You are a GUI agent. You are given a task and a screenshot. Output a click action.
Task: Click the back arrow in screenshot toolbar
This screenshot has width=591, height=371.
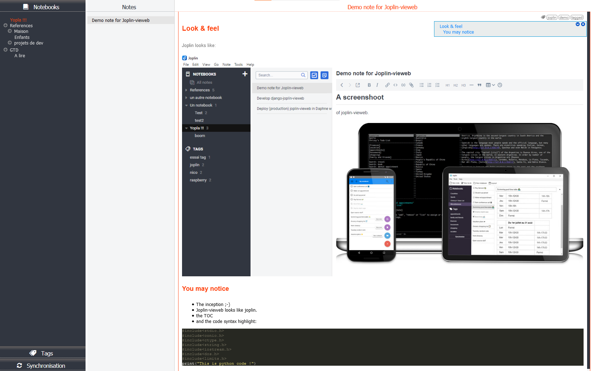pos(341,85)
